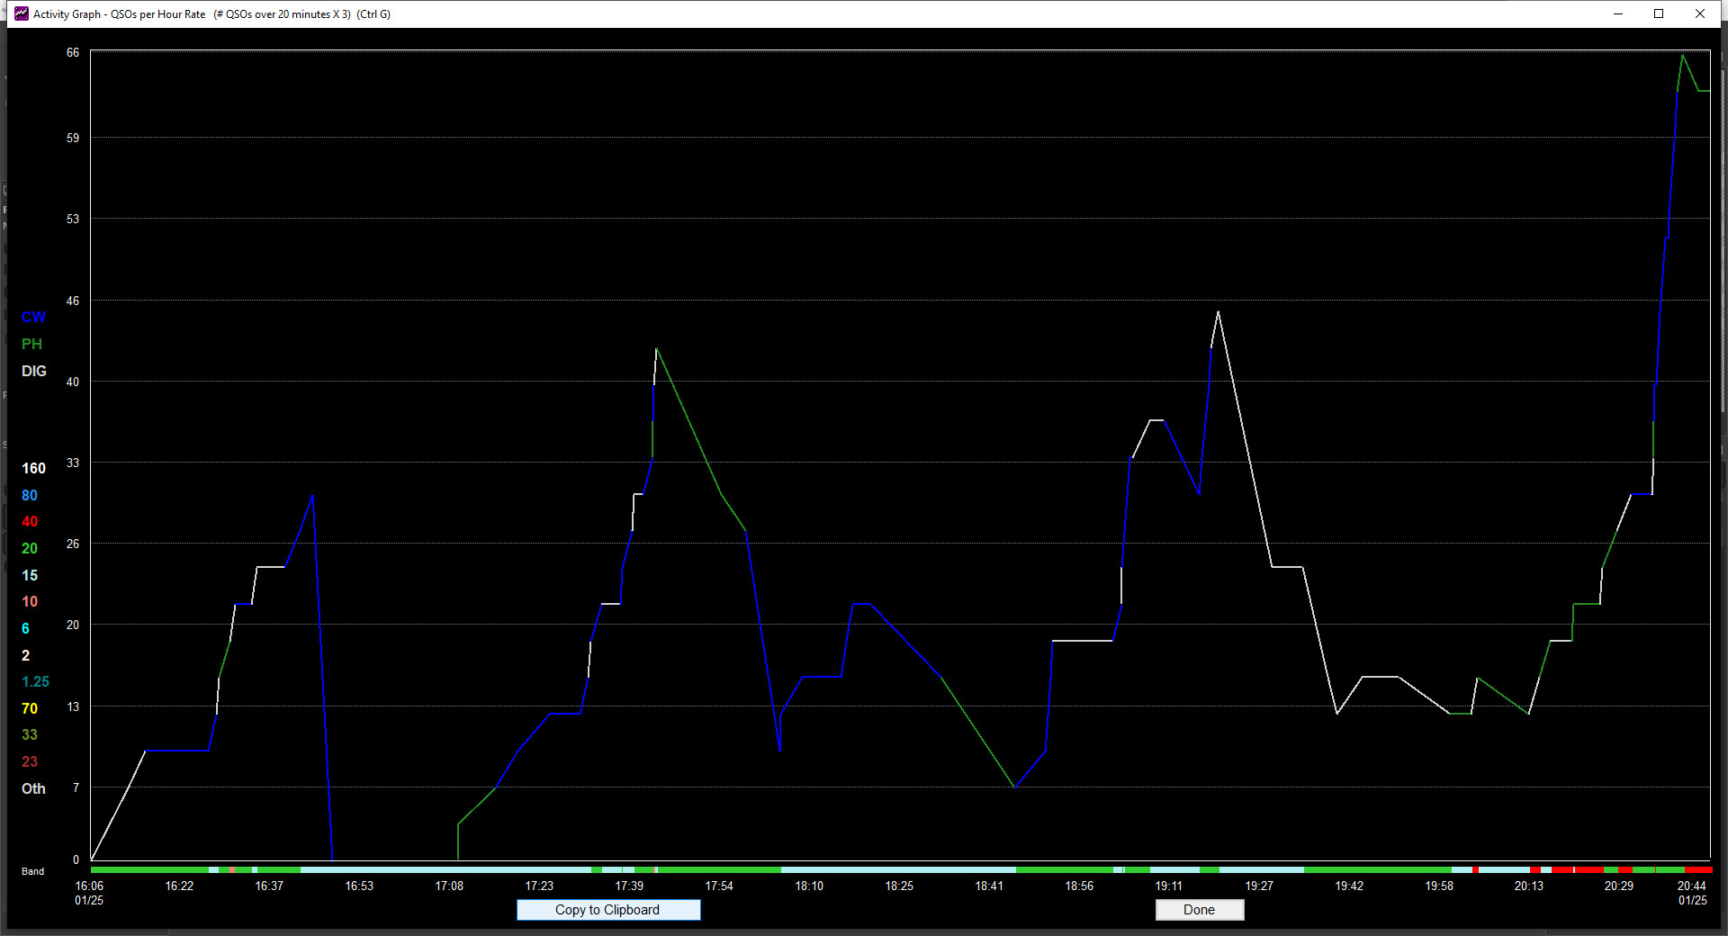This screenshot has height=936, width=1728.
Task: Click the 23 band legend entry
Action: click(30, 761)
